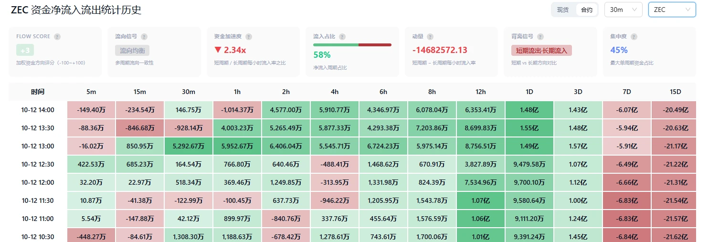Viewport: 719px width, 242px height.
Task: Click the +3 flow score badge
Action: (x=25, y=50)
